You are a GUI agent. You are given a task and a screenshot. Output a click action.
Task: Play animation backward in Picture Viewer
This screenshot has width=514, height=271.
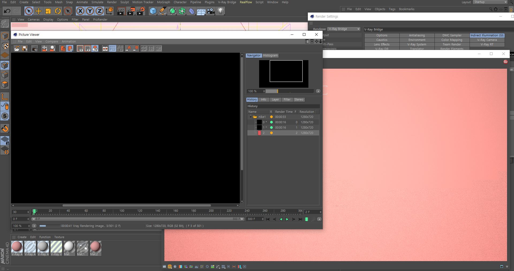click(x=281, y=219)
